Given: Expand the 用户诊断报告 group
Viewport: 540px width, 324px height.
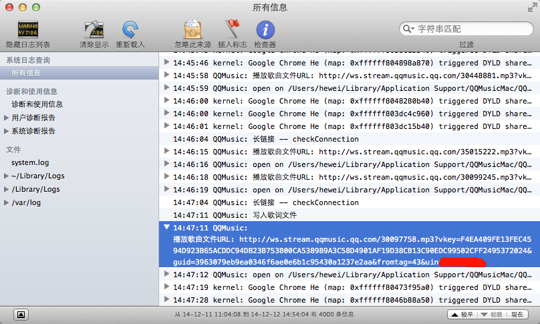Looking at the screenshot, I should 6,118.
